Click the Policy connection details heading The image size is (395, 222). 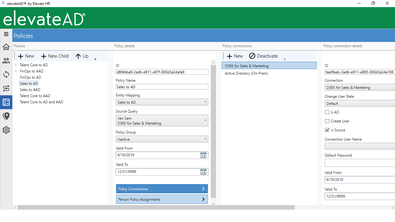[x=343, y=46]
